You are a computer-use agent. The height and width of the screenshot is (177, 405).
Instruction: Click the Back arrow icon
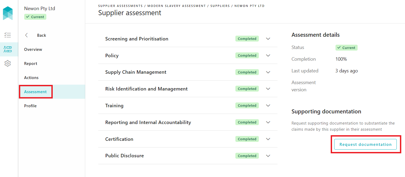click(x=26, y=35)
